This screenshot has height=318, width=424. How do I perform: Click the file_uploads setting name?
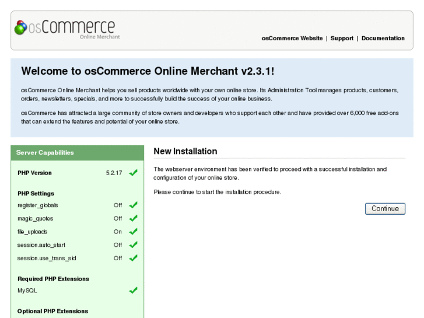pos(32,232)
